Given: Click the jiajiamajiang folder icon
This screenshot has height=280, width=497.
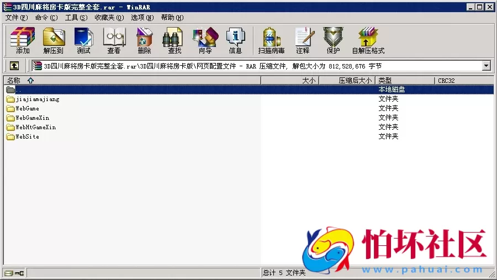Looking at the screenshot, I should [10, 99].
